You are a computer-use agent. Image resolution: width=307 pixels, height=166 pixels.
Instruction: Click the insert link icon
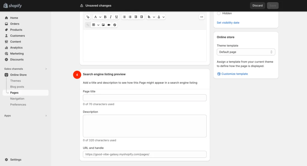click(x=88, y=25)
